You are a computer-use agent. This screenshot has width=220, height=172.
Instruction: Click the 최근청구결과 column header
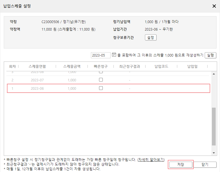click(129, 66)
